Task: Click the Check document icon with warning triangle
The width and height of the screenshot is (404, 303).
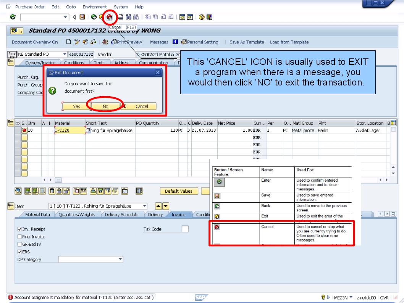Action: click(x=105, y=42)
